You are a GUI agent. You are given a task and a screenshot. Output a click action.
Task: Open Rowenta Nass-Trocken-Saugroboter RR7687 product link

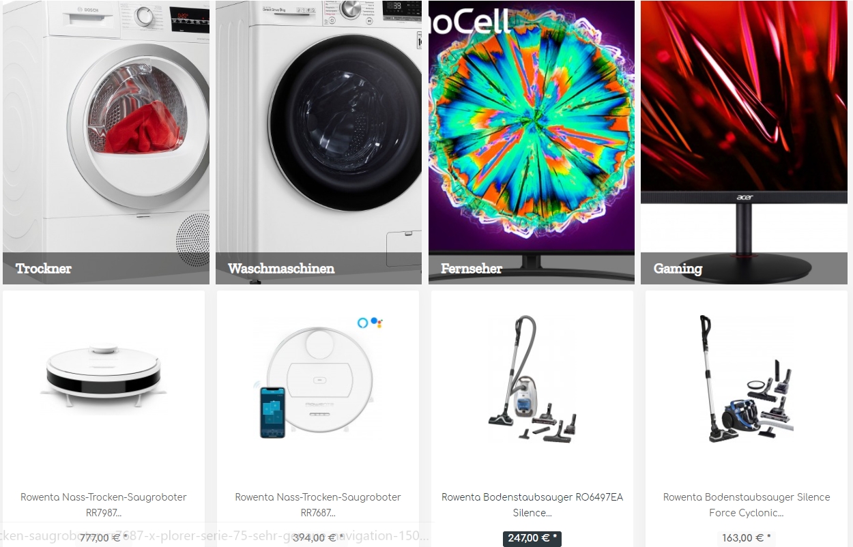318,505
